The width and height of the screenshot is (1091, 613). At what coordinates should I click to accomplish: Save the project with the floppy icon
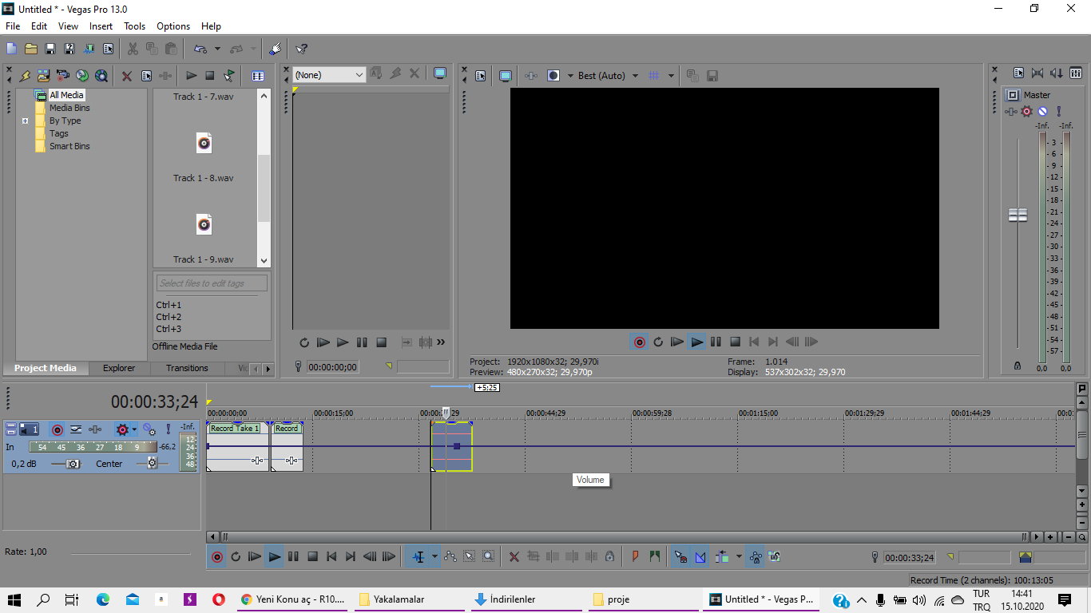(x=50, y=49)
